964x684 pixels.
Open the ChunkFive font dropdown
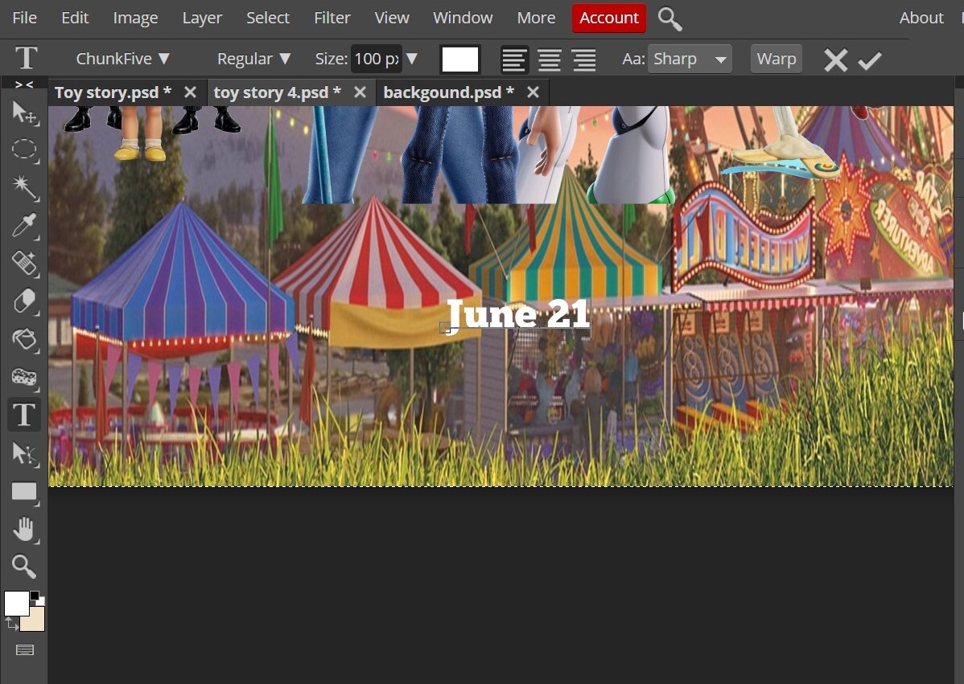pos(122,59)
